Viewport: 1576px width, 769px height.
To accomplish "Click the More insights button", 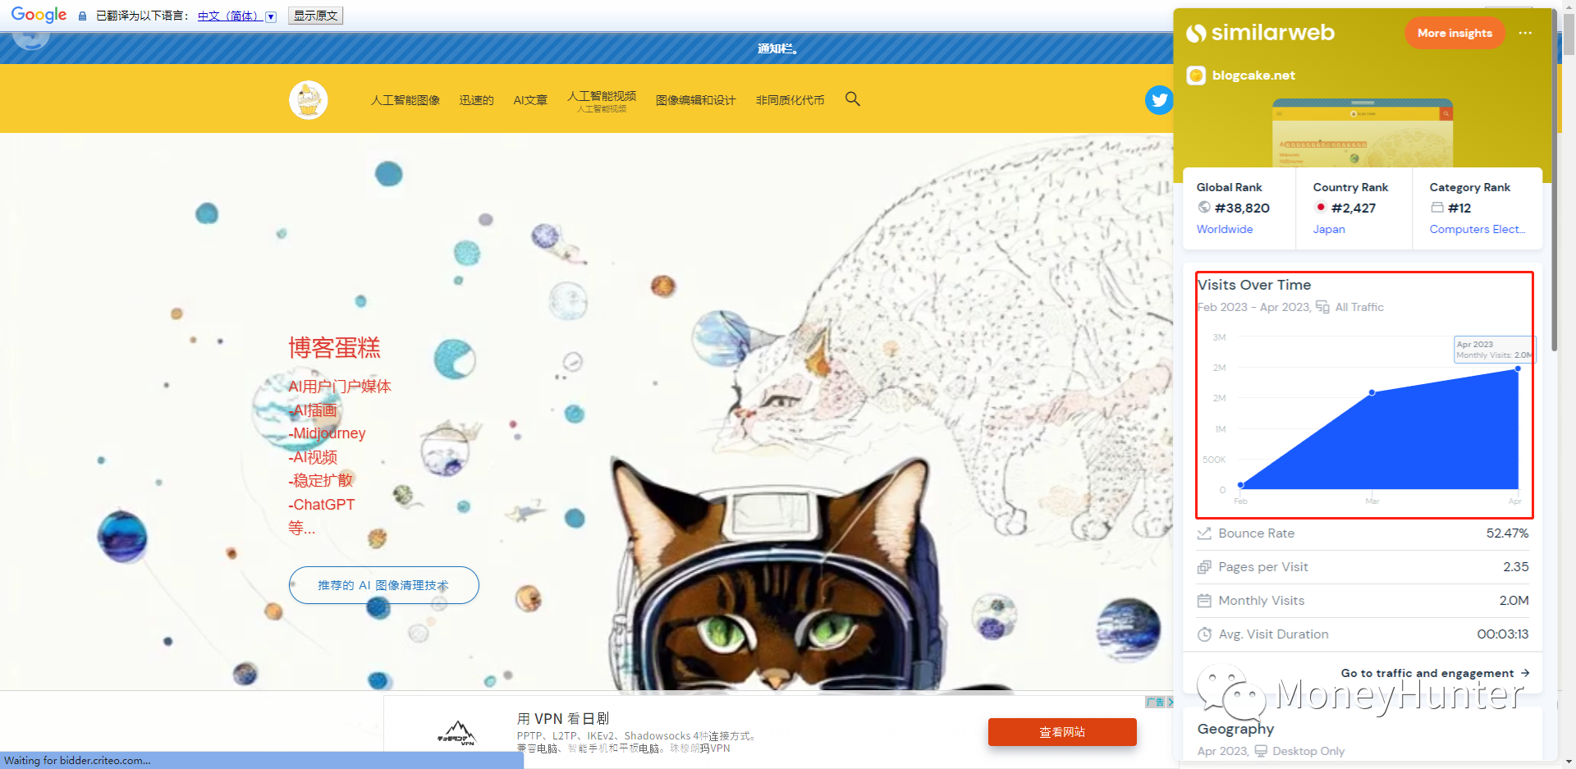I will tap(1455, 33).
